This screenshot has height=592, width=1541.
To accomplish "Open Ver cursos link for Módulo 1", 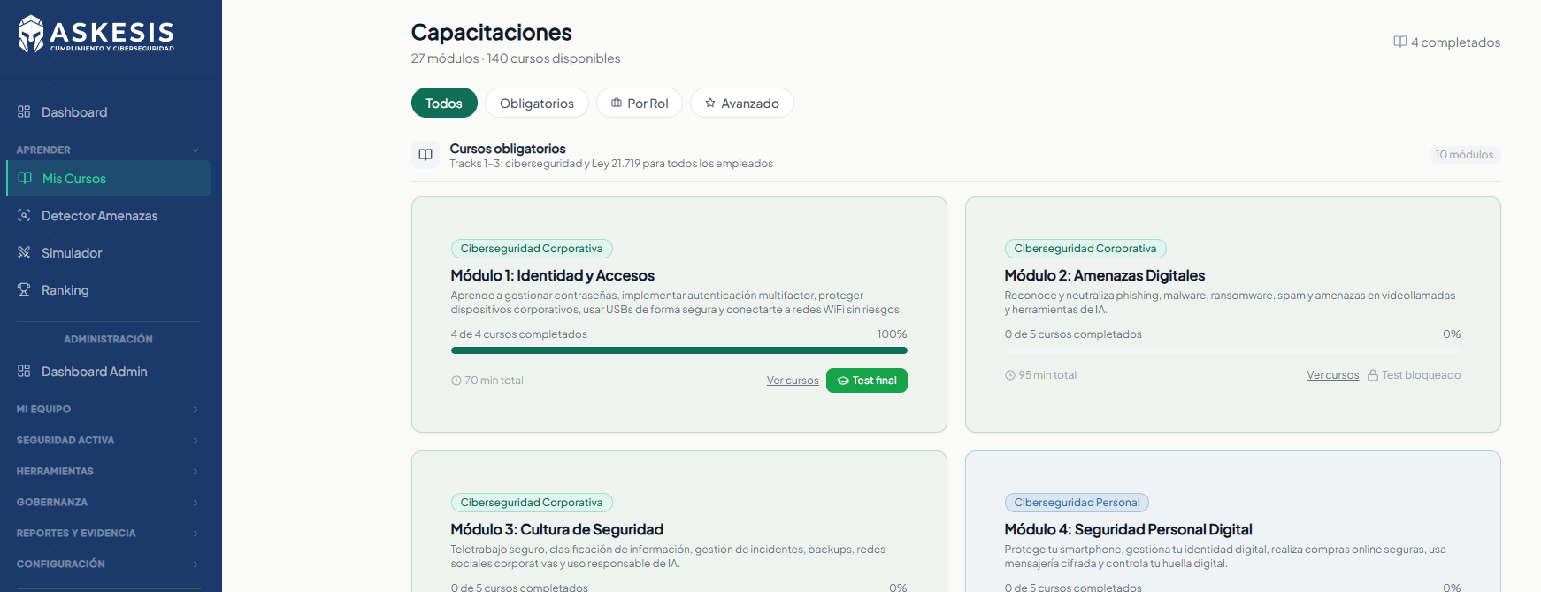I will [x=793, y=381].
